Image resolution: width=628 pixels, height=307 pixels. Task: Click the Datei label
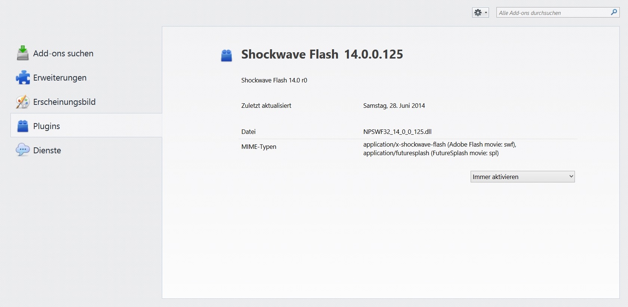click(249, 132)
